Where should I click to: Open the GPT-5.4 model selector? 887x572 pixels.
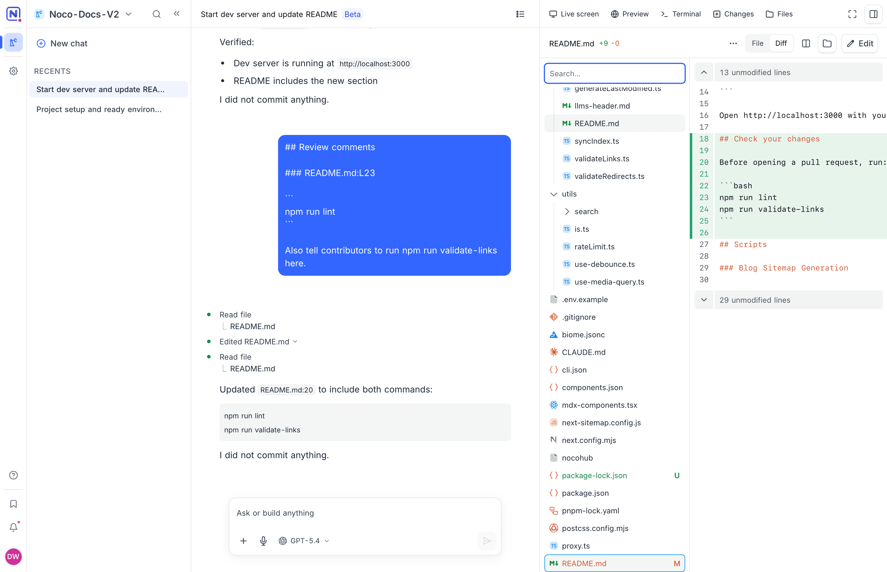(304, 541)
